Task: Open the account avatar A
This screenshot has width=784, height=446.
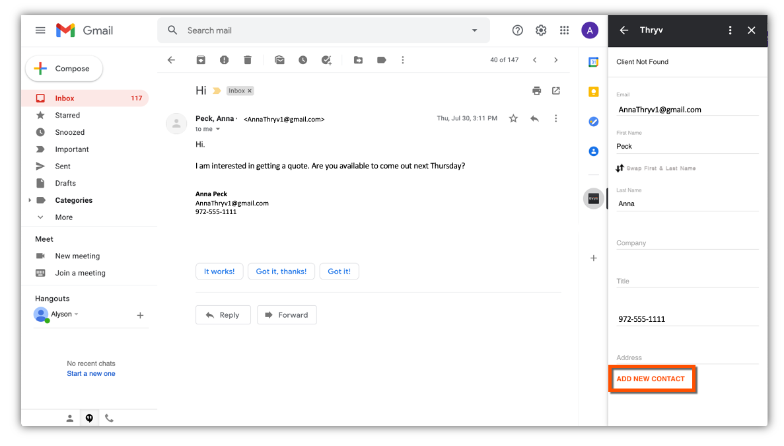Action: [x=590, y=30]
